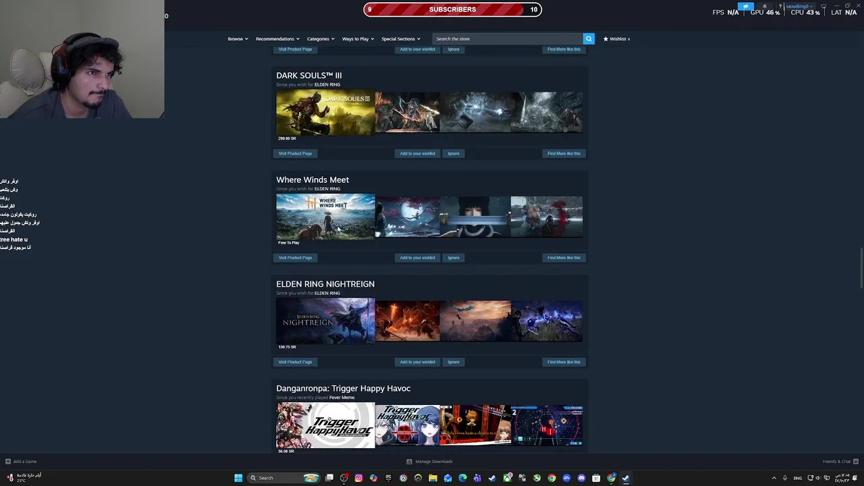Visit Product Page for Where Winds Meet
The image size is (864, 486).
(295, 257)
